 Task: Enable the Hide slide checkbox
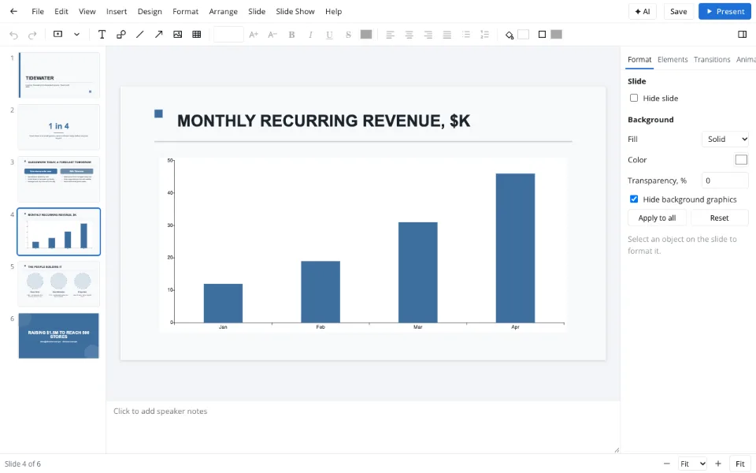pyautogui.click(x=634, y=98)
